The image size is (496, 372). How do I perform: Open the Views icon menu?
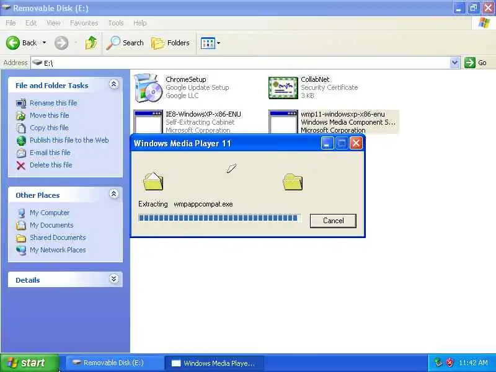[210, 43]
